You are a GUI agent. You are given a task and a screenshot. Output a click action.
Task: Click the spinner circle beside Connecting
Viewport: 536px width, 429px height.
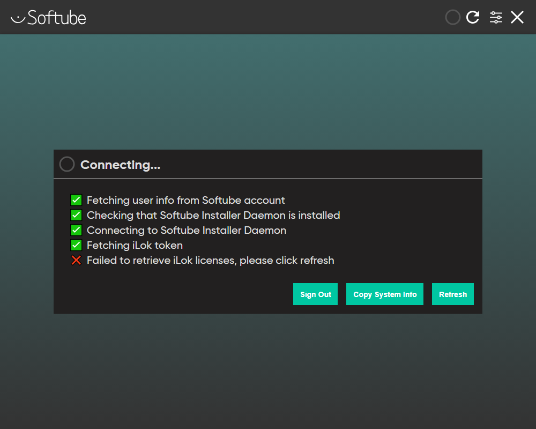point(67,164)
